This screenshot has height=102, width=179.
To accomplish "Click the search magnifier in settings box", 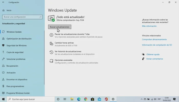I will (40, 17).
